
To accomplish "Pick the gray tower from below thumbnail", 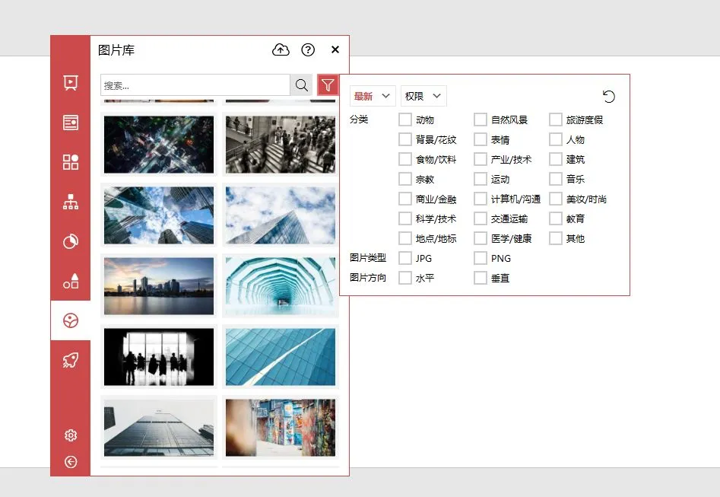I will coord(159,428).
